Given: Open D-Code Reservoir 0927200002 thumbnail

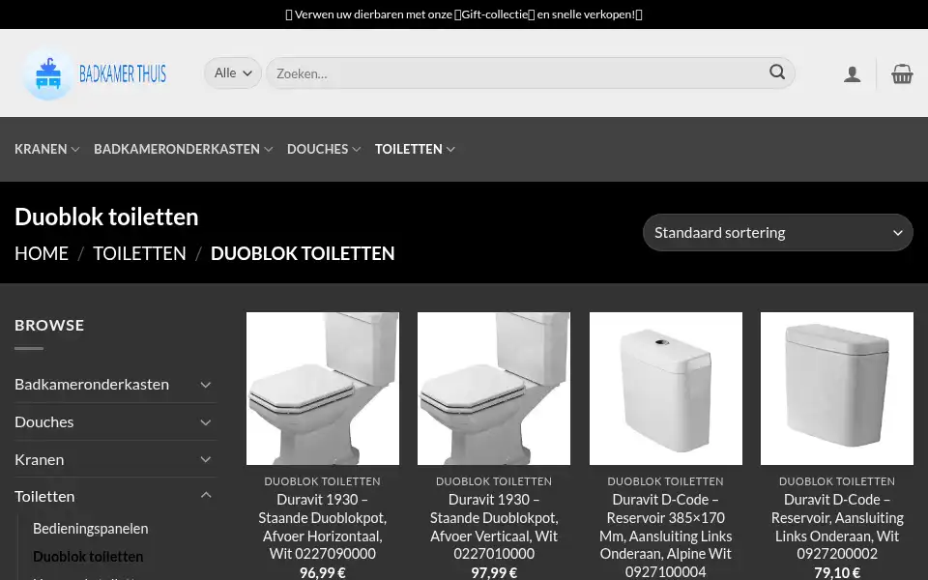Looking at the screenshot, I should [837, 389].
